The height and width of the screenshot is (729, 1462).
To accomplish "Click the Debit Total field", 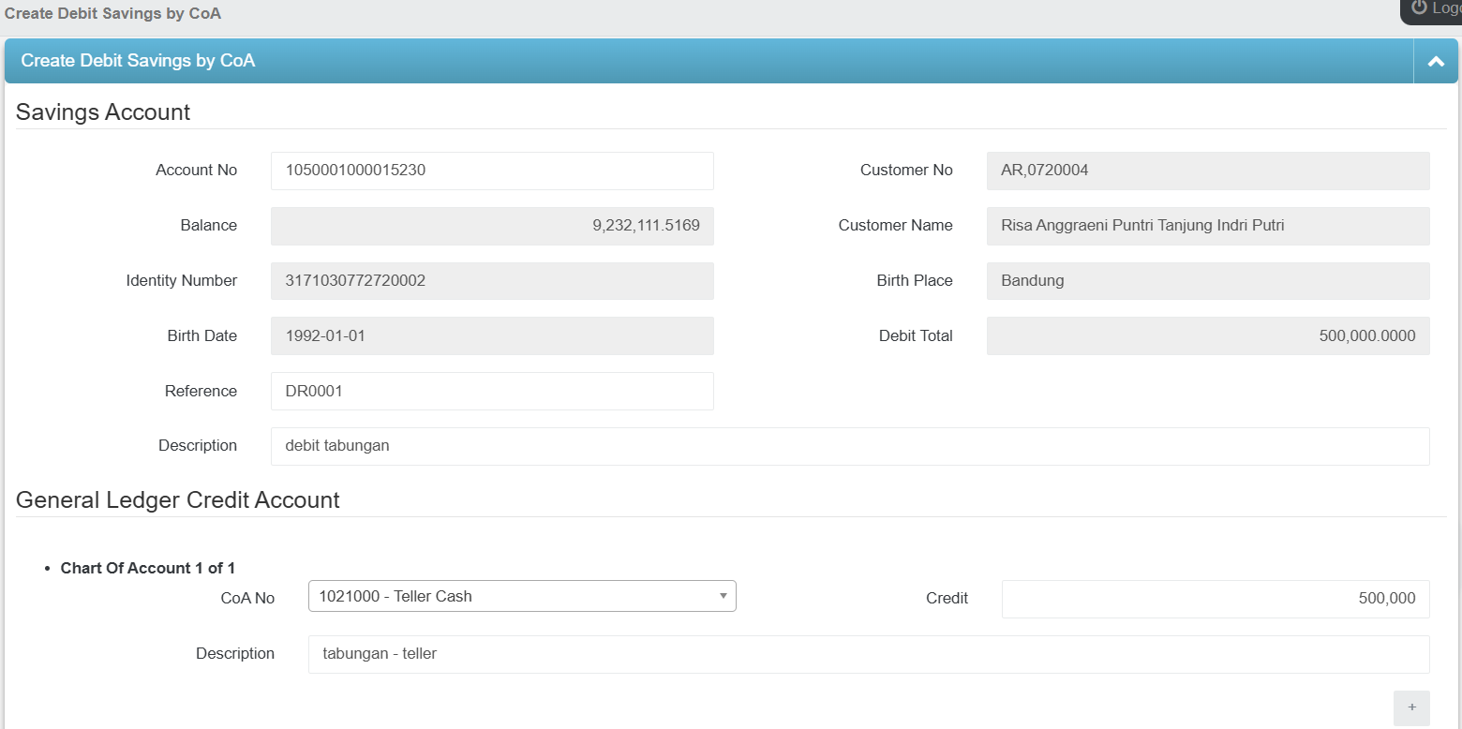I will 1207,336.
